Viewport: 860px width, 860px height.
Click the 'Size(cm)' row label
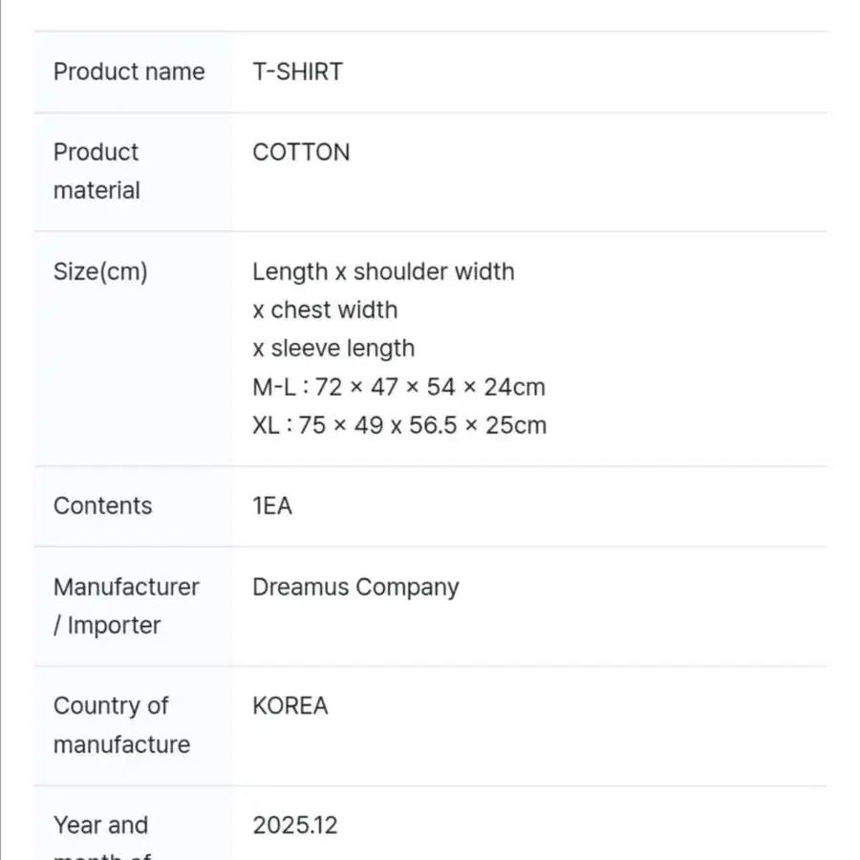[100, 271]
